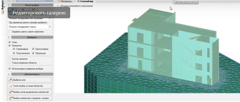Open the Полным попаданием или касанием dropdown arrow

pos(50,19)
